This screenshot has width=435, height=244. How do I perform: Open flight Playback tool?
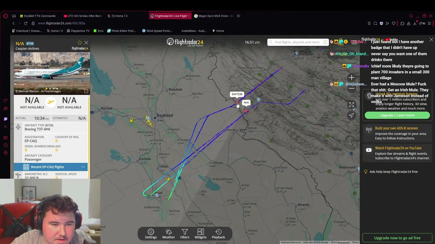pyautogui.click(x=219, y=234)
